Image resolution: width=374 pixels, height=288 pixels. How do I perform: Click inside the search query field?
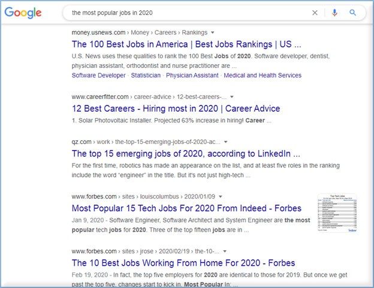coord(180,13)
